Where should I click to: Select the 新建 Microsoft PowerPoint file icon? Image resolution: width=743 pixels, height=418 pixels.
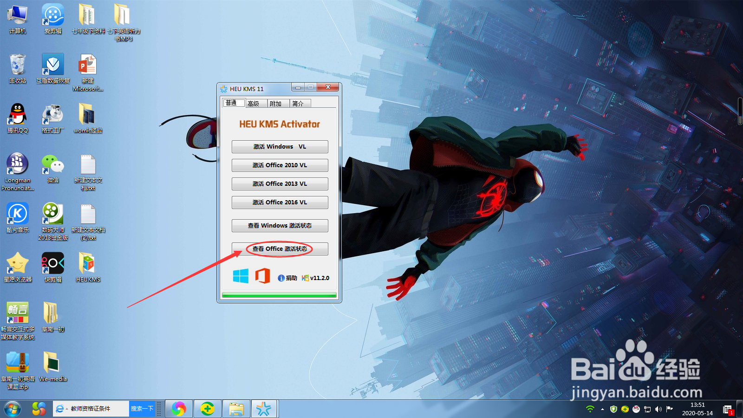(x=88, y=73)
